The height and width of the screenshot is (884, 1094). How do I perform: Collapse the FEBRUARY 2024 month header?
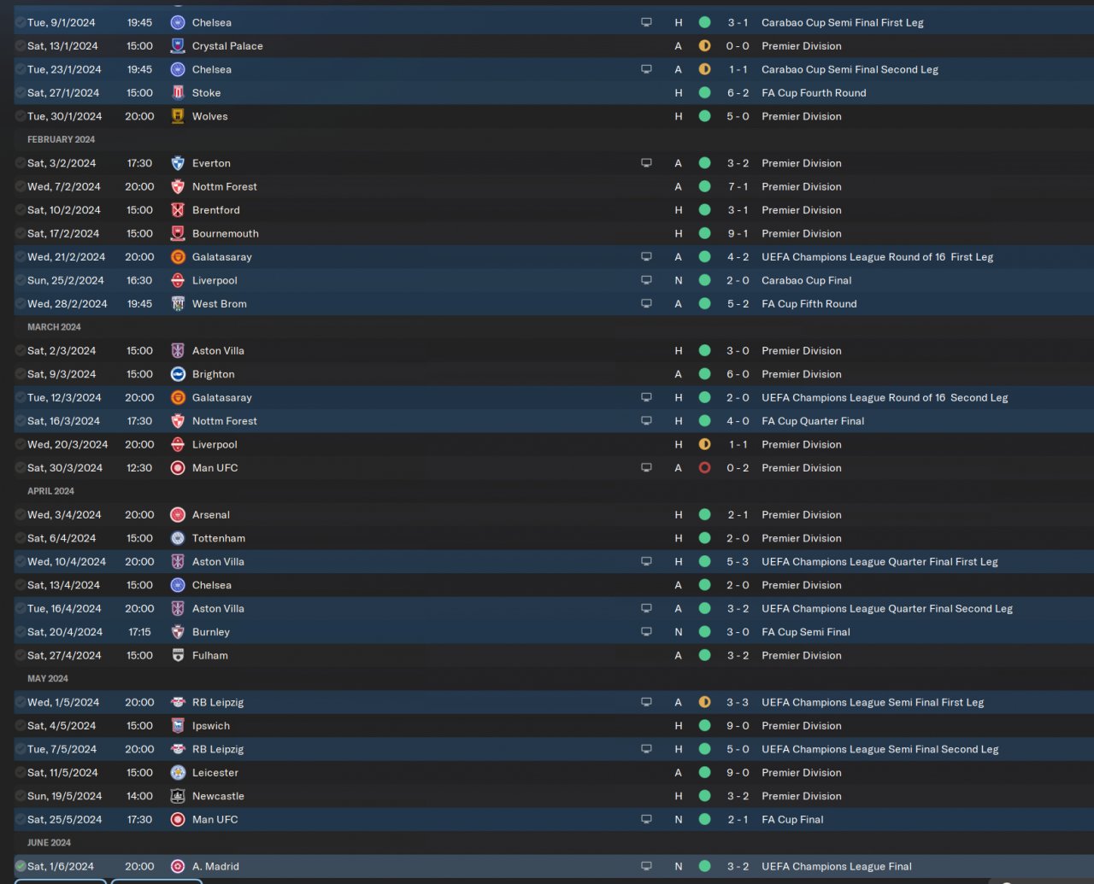click(x=61, y=139)
